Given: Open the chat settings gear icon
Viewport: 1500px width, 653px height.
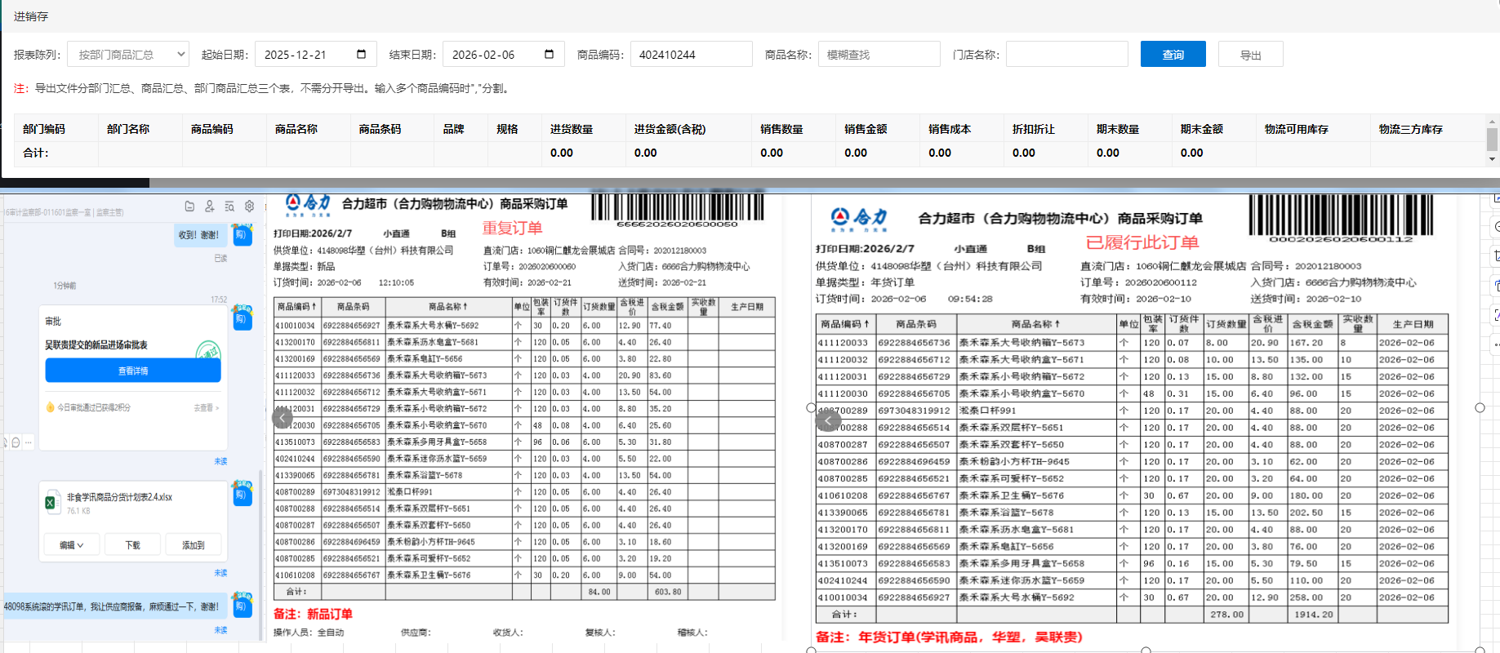Looking at the screenshot, I should 250,207.
